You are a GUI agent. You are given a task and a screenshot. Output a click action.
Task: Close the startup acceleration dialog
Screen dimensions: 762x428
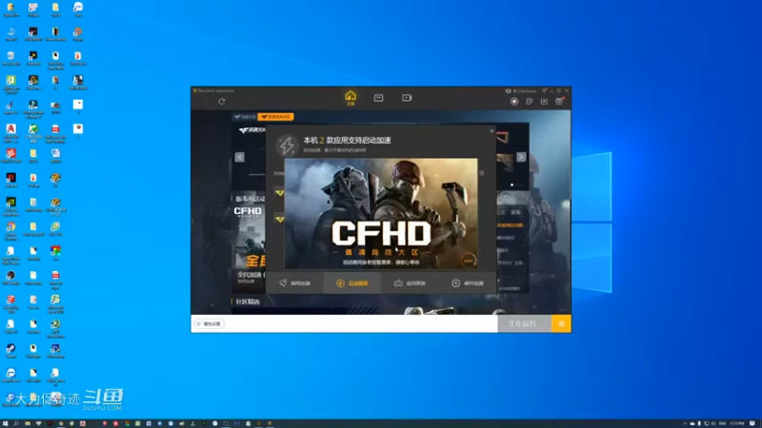[491, 131]
